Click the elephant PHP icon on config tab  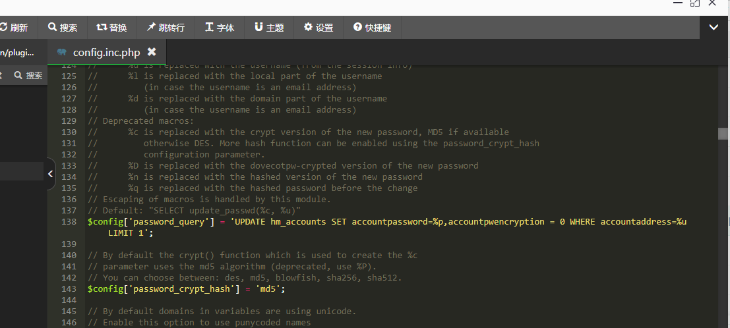[x=61, y=52]
